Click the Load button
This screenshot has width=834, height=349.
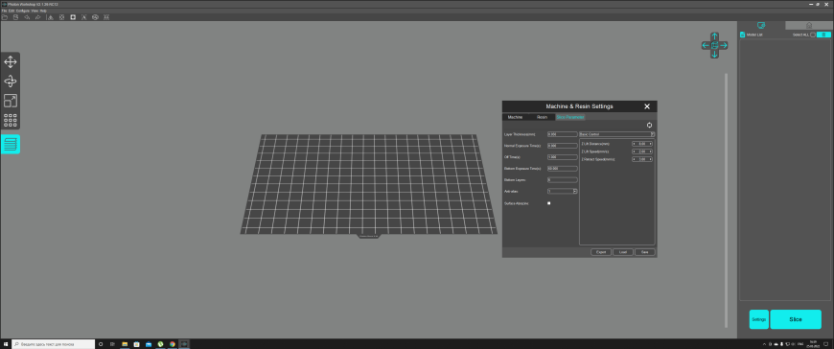coord(623,252)
